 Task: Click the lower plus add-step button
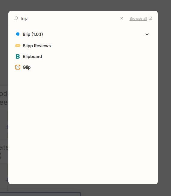(x=7, y=180)
